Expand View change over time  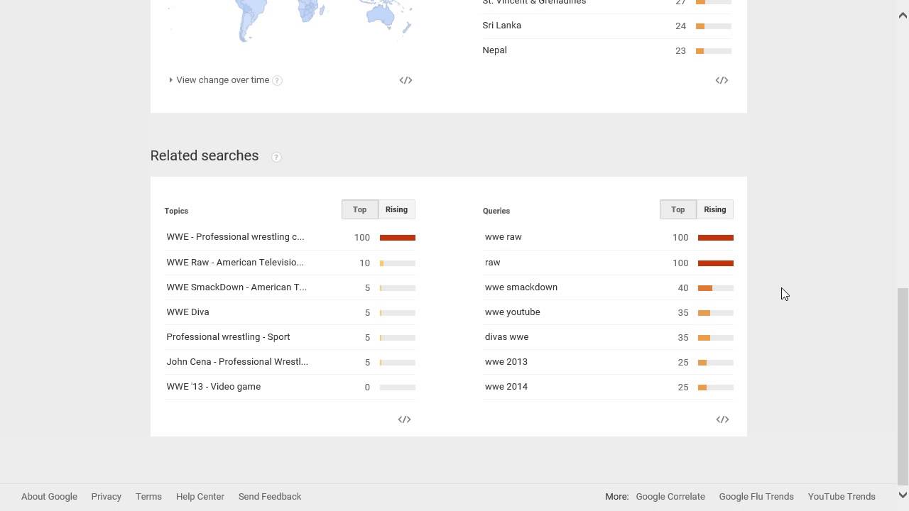219,80
